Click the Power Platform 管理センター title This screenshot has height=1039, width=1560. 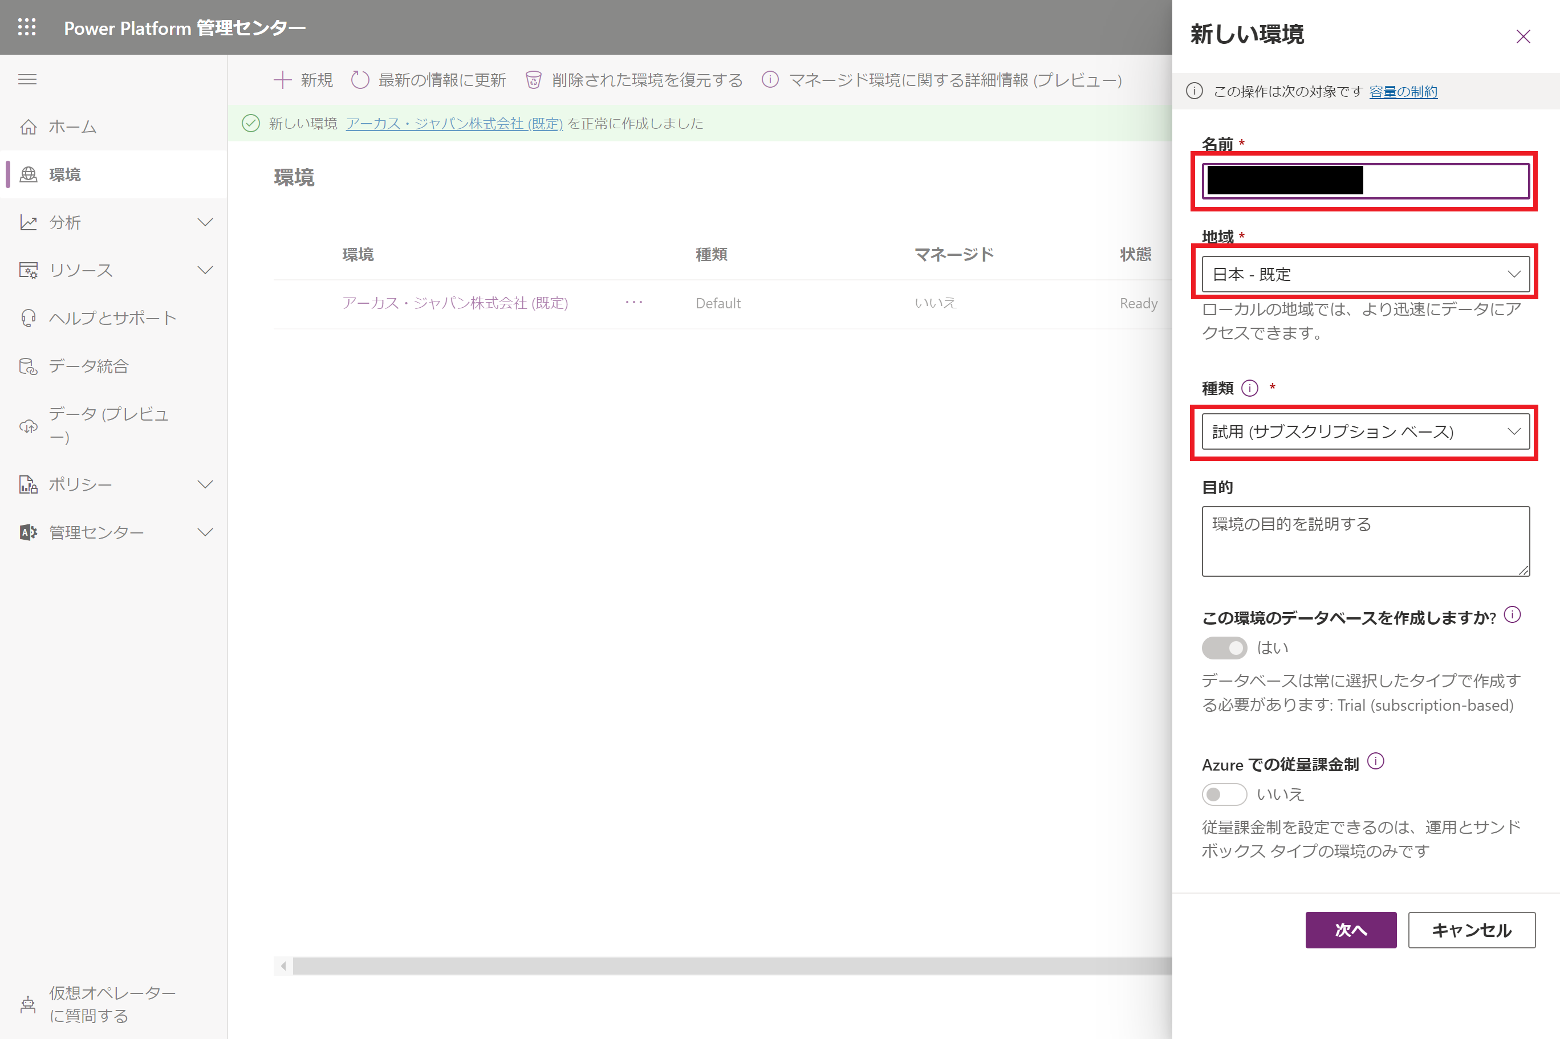point(185,28)
